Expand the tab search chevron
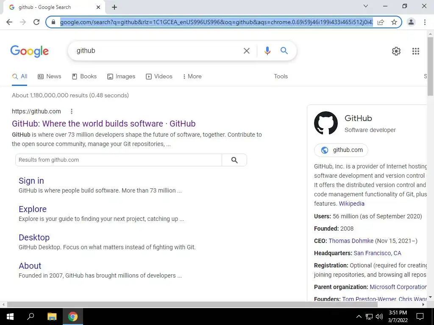Image resolution: width=434 pixels, height=325 pixels. point(366,6)
